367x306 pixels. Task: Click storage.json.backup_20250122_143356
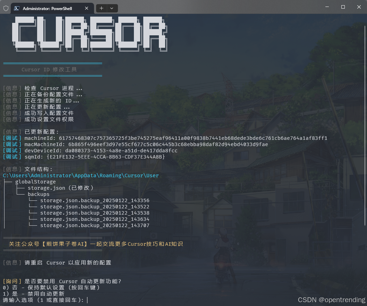click(95, 200)
